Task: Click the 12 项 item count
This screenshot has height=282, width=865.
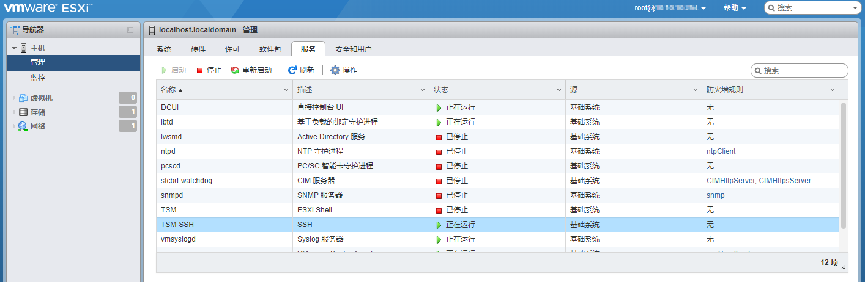Action: pyautogui.click(x=829, y=262)
